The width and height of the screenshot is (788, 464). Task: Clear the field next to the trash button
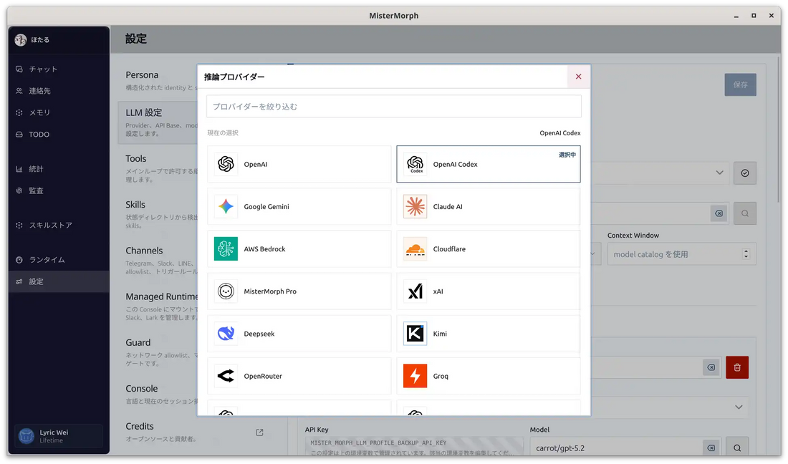[711, 367]
